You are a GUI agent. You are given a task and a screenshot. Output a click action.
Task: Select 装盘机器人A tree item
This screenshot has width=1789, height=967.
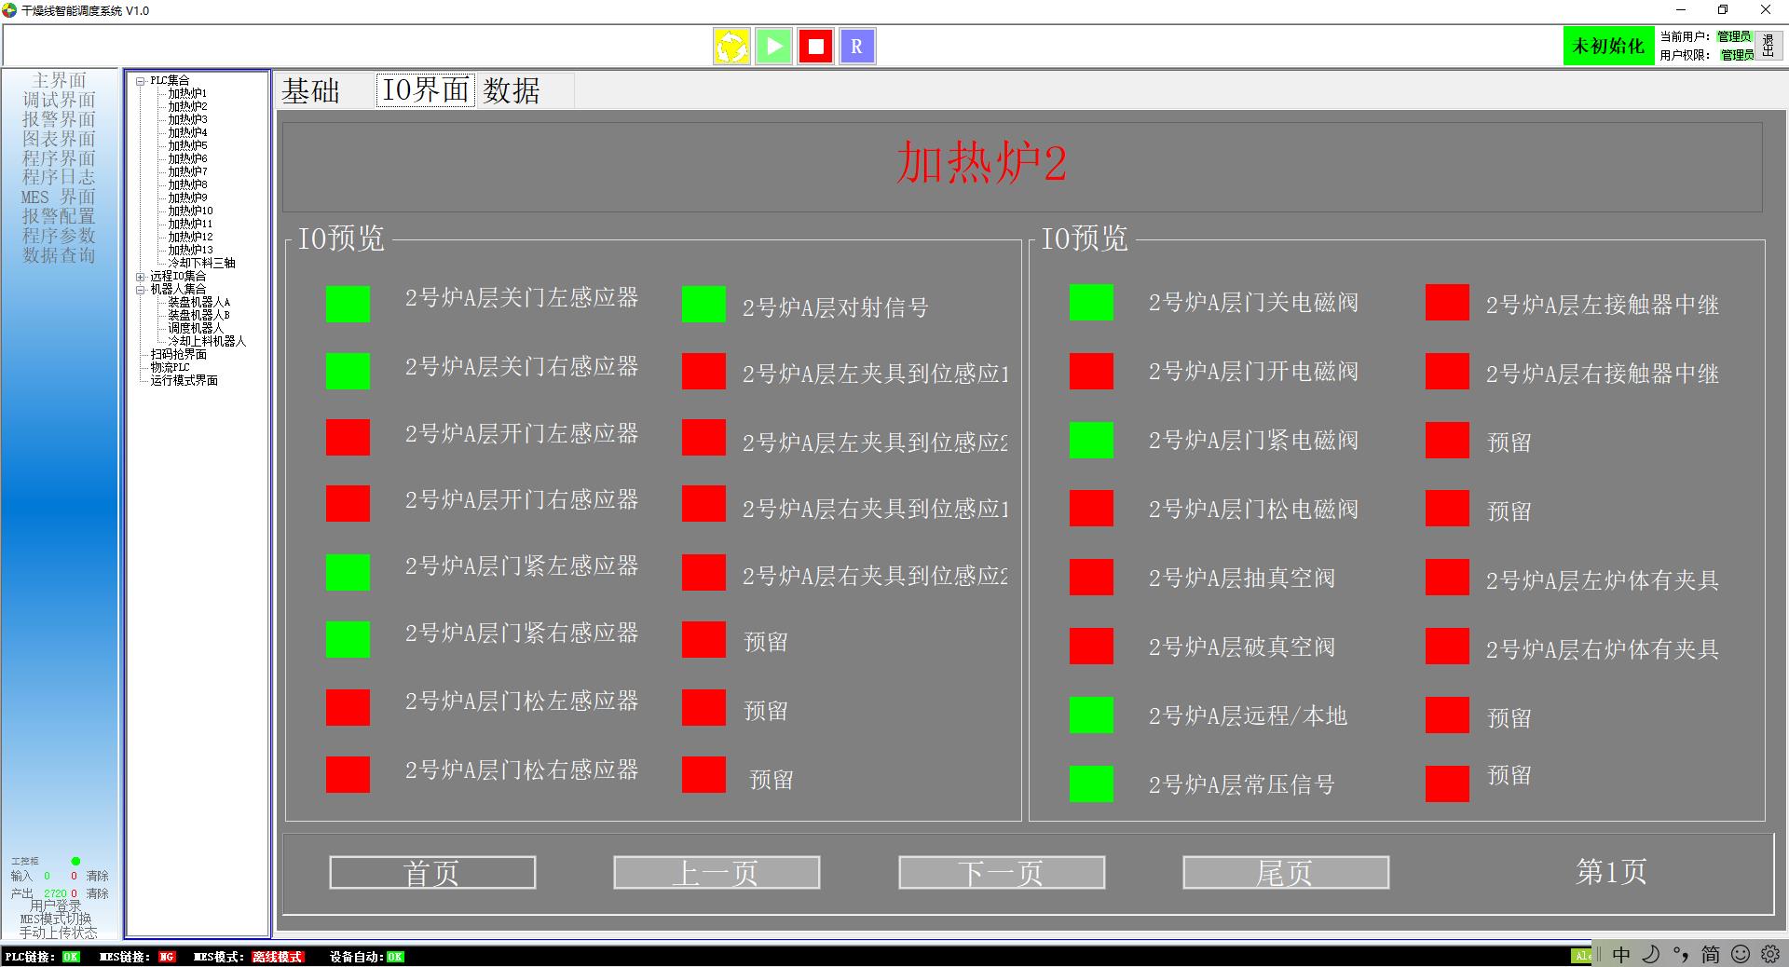(198, 303)
